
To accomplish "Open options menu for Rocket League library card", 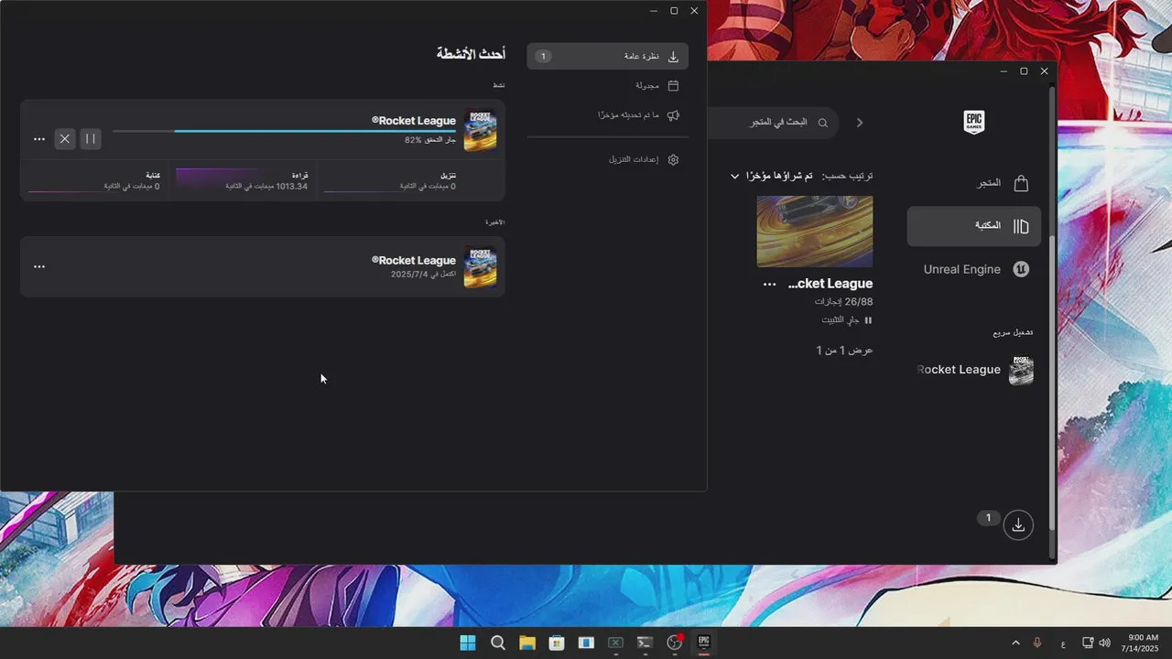I will (769, 285).
